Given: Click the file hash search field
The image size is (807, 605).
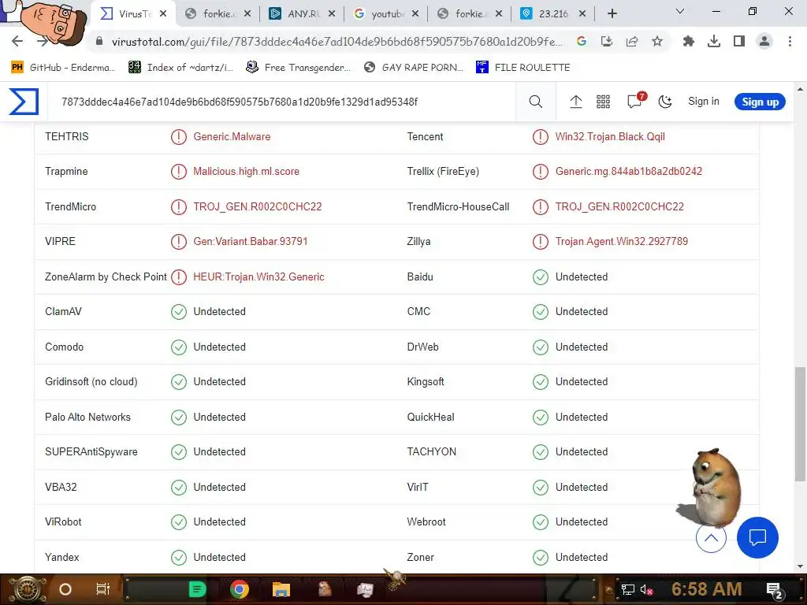Looking at the screenshot, I should [283, 102].
